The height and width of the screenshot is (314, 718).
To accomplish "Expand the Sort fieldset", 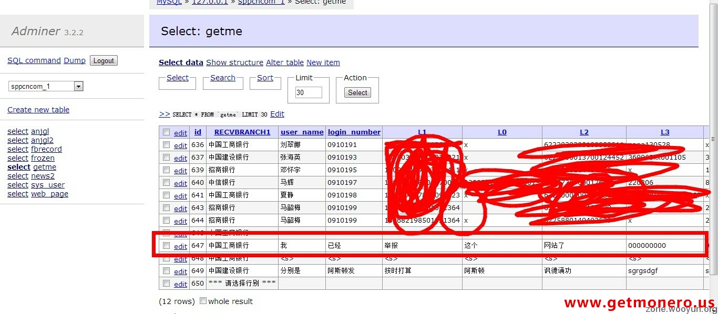I will [x=265, y=78].
